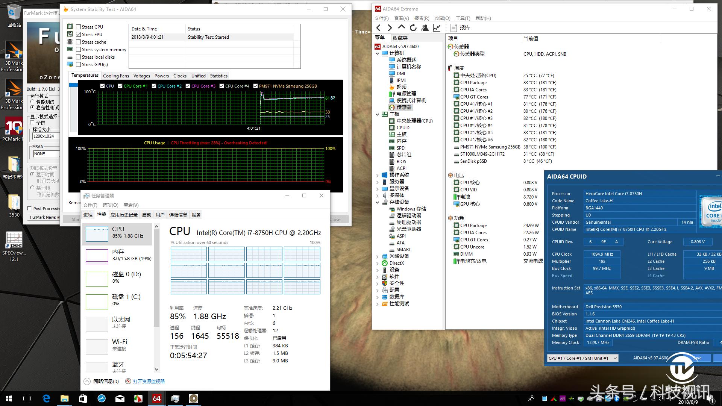Image resolution: width=722 pixels, height=406 pixels.
Task: Toggle CPU Core #3 graph checkbox
Action: 188,86
